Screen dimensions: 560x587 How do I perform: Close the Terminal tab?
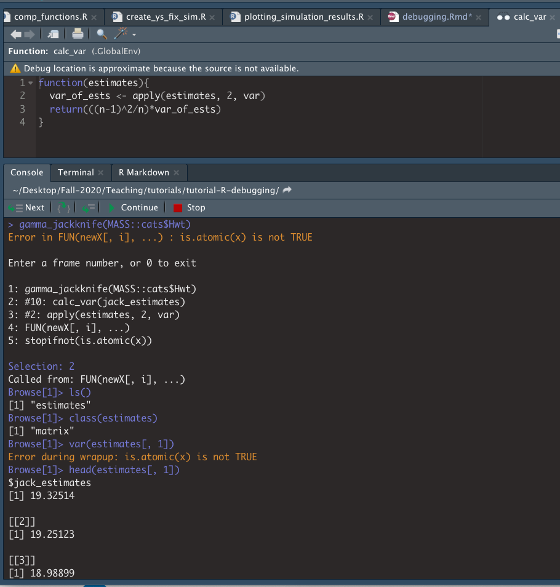pos(101,173)
